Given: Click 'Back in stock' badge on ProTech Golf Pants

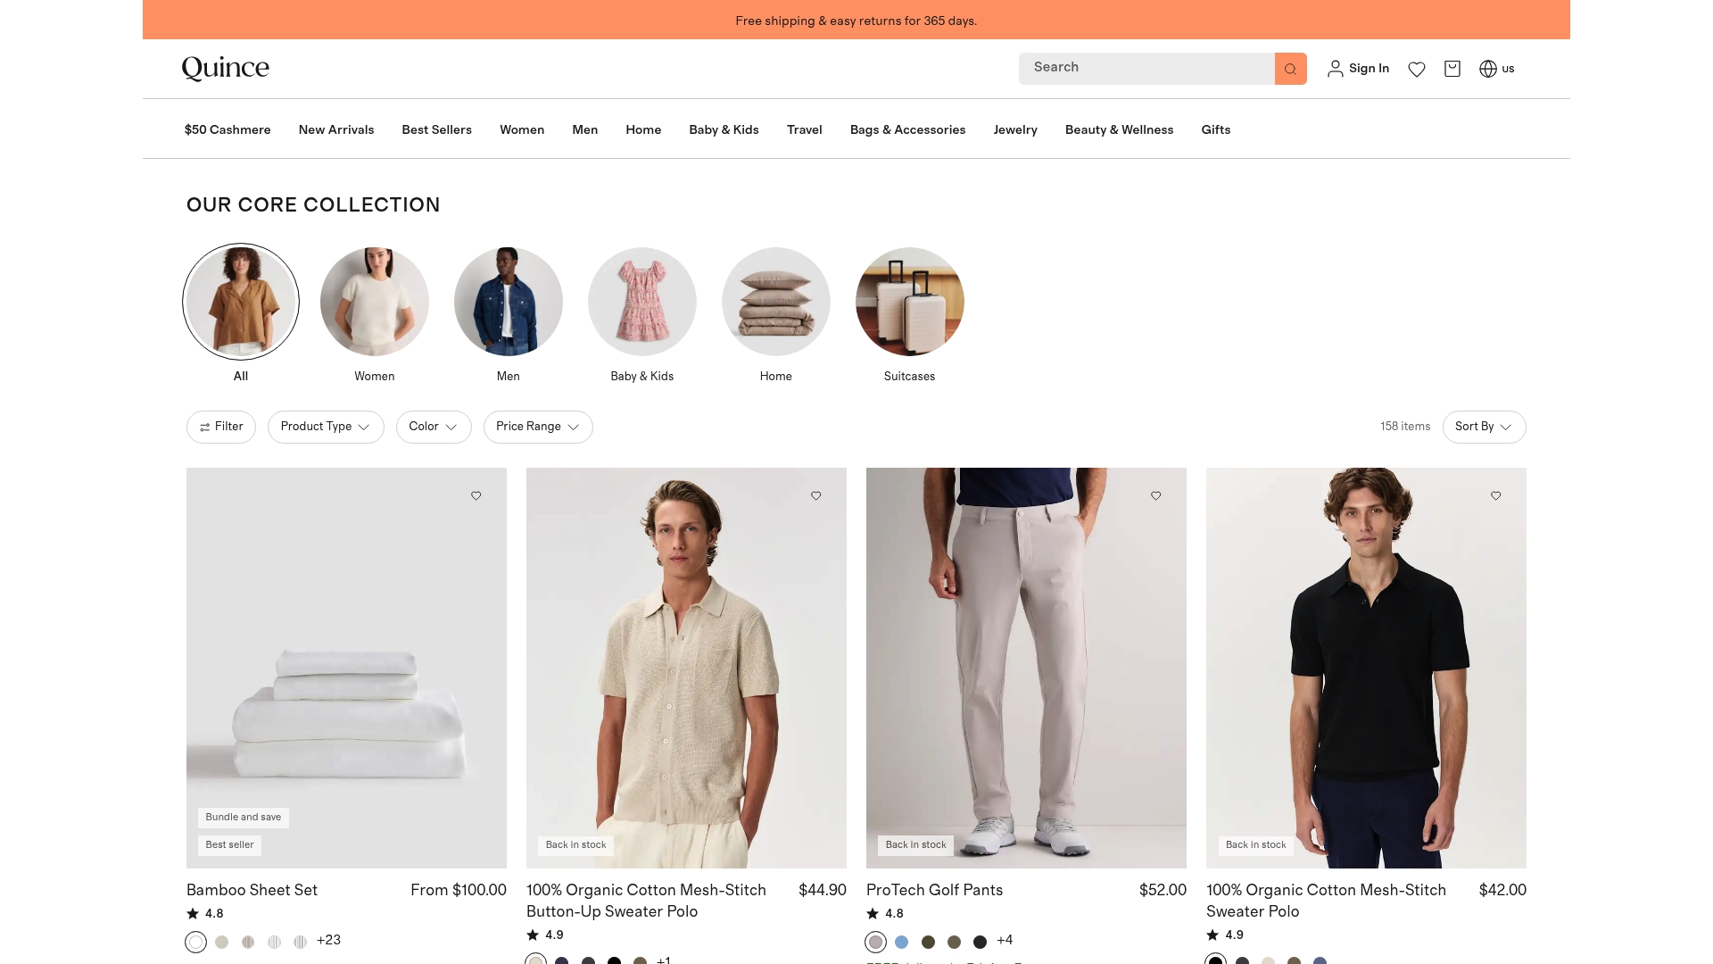Looking at the screenshot, I should pos(916,845).
